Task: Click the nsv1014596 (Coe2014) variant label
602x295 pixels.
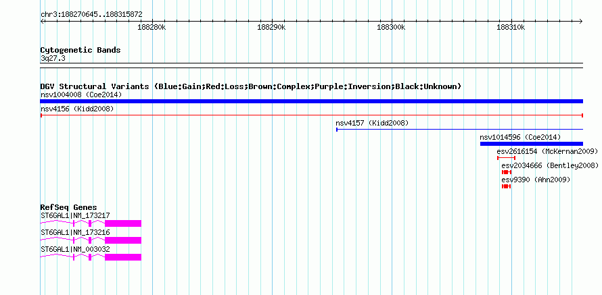Action: [x=520, y=137]
